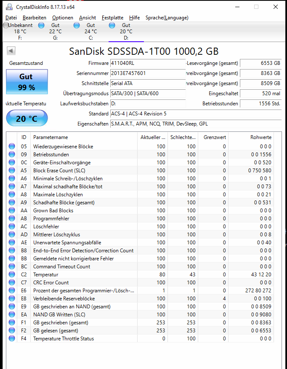Open the Datei menu
The image size is (287, 369).
11,18
